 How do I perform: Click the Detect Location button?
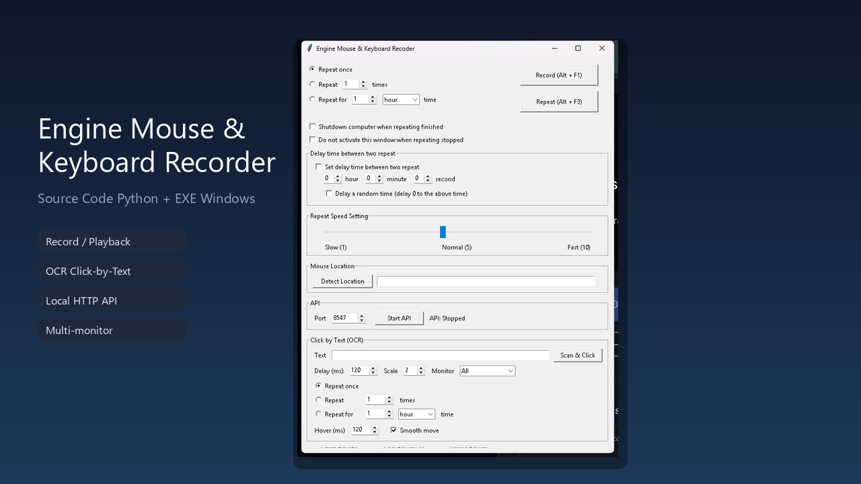[343, 282]
